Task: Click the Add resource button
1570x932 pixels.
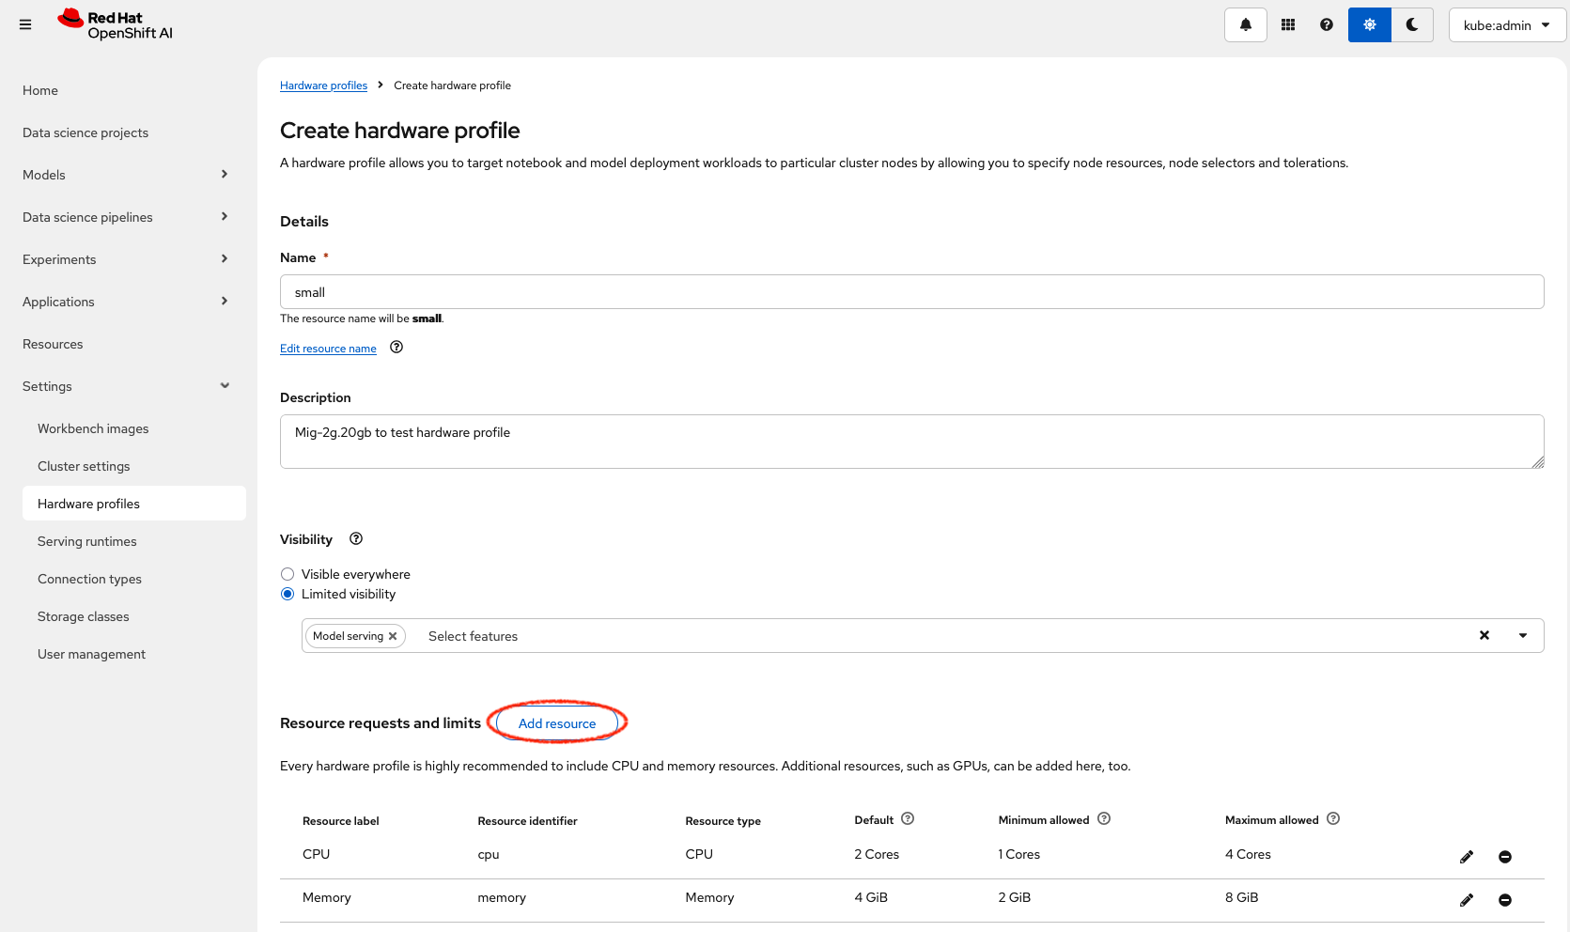Action: 556,723
